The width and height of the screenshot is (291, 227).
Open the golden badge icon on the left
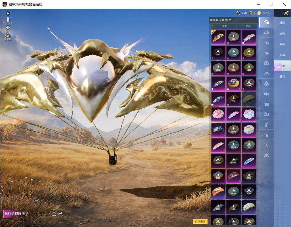8,37
